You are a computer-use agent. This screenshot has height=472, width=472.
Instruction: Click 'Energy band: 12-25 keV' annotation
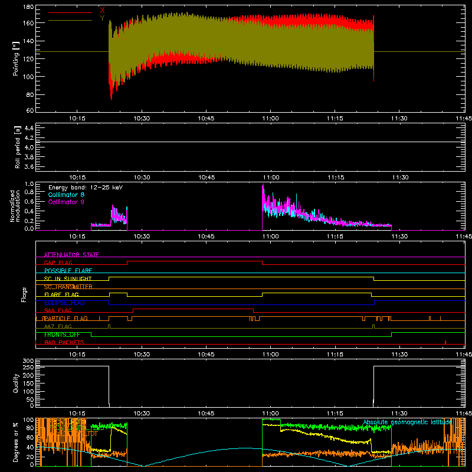tap(86, 188)
